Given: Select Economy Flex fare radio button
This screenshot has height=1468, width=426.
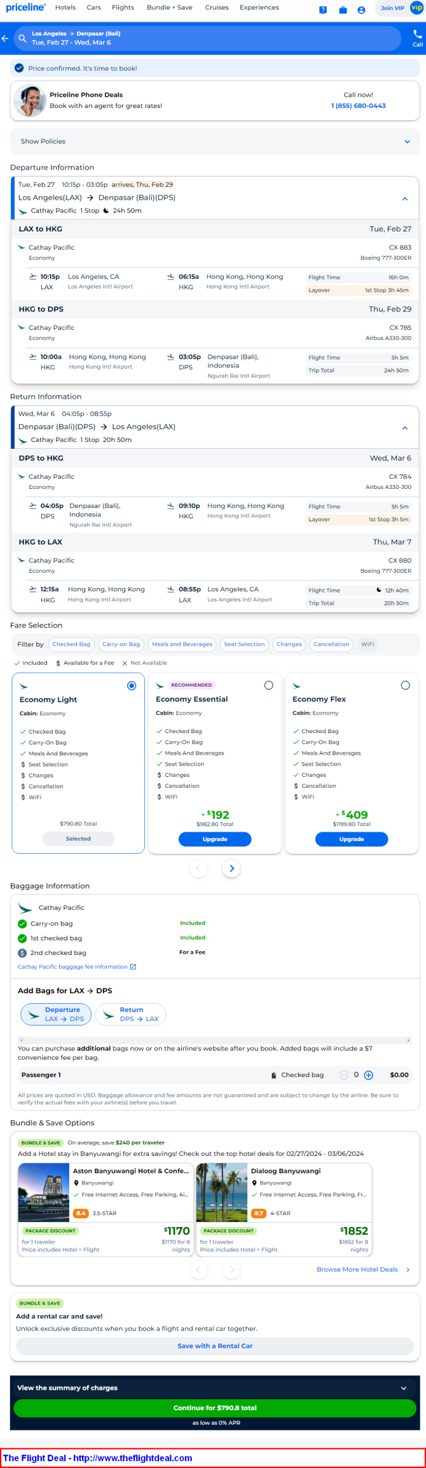Looking at the screenshot, I should (x=406, y=685).
